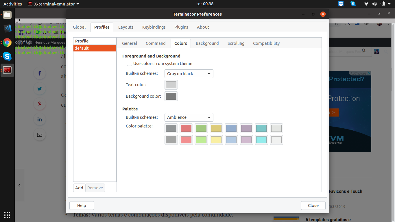Select the default profile in list
Screen dimensions: 395x222
tap(95, 48)
